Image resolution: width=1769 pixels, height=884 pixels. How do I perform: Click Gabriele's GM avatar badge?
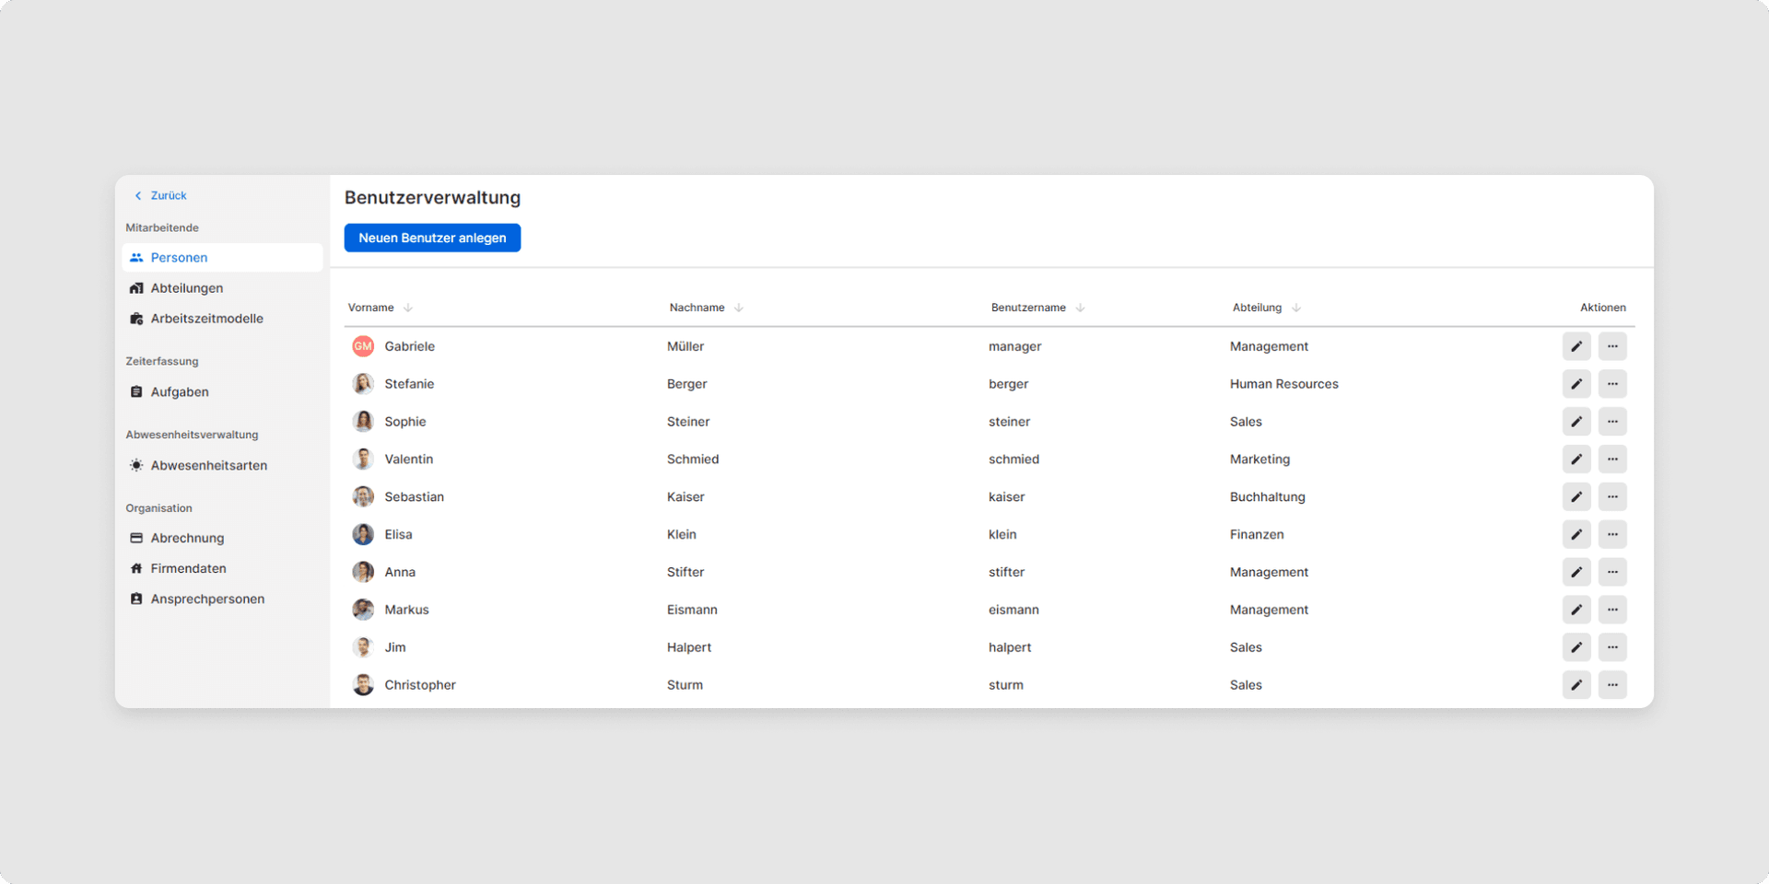coord(363,346)
